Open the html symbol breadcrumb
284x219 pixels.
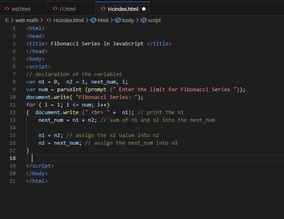tap(103, 20)
